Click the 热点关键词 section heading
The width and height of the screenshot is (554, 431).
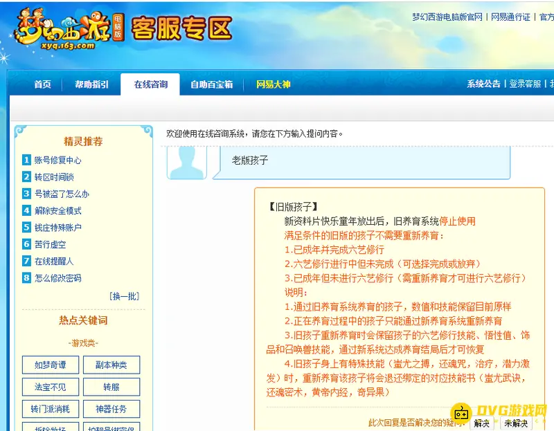tap(83, 320)
